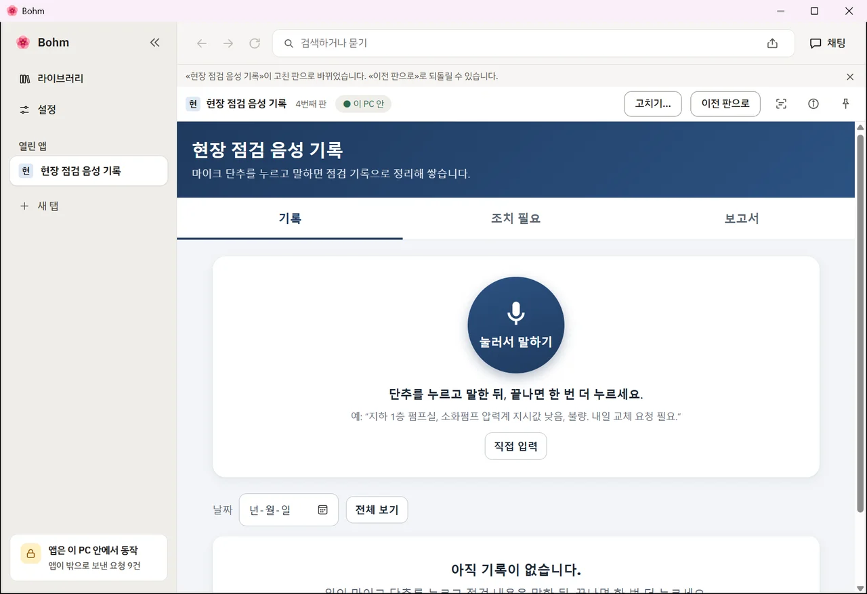Open a 새 탭 new tab

pos(88,206)
